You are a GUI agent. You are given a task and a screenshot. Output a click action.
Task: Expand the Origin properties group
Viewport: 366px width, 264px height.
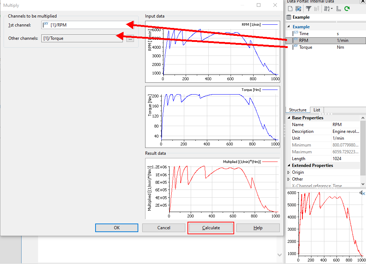tap(289, 172)
